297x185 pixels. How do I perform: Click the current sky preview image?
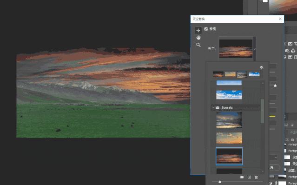coord(236,48)
